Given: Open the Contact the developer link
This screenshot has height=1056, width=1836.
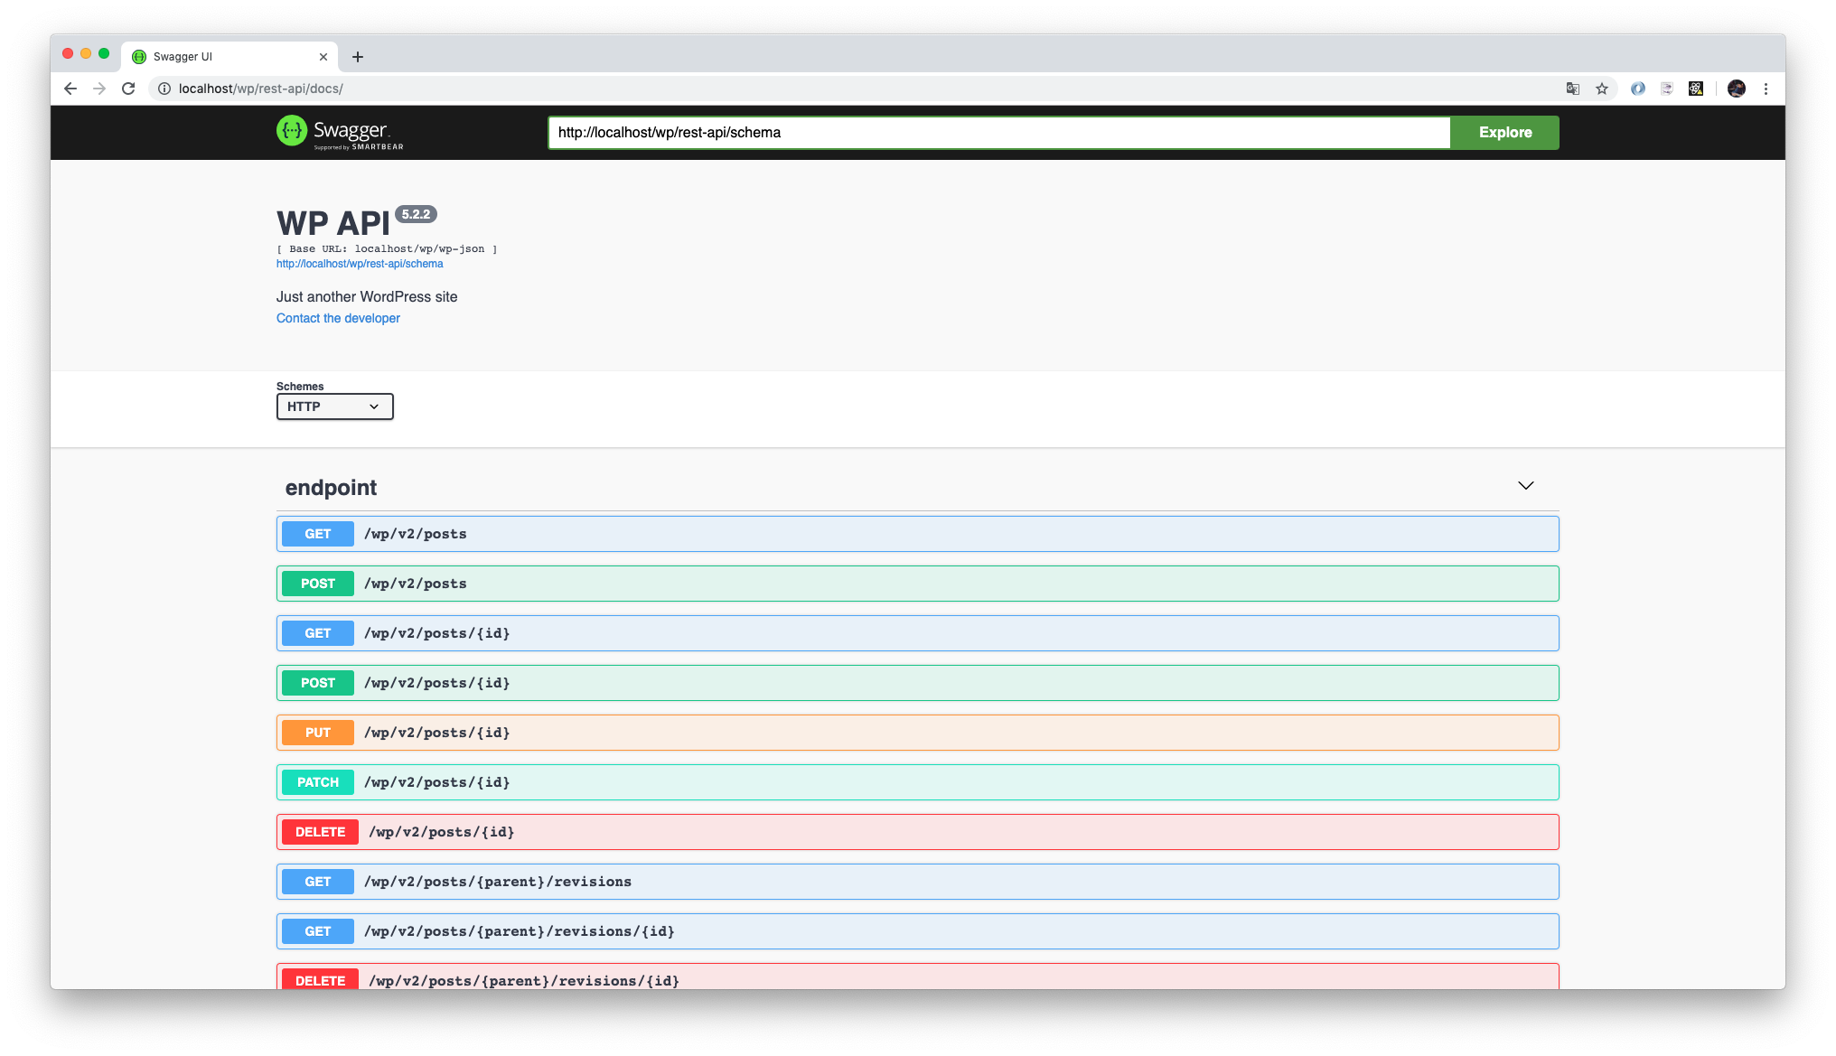Looking at the screenshot, I should (338, 318).
